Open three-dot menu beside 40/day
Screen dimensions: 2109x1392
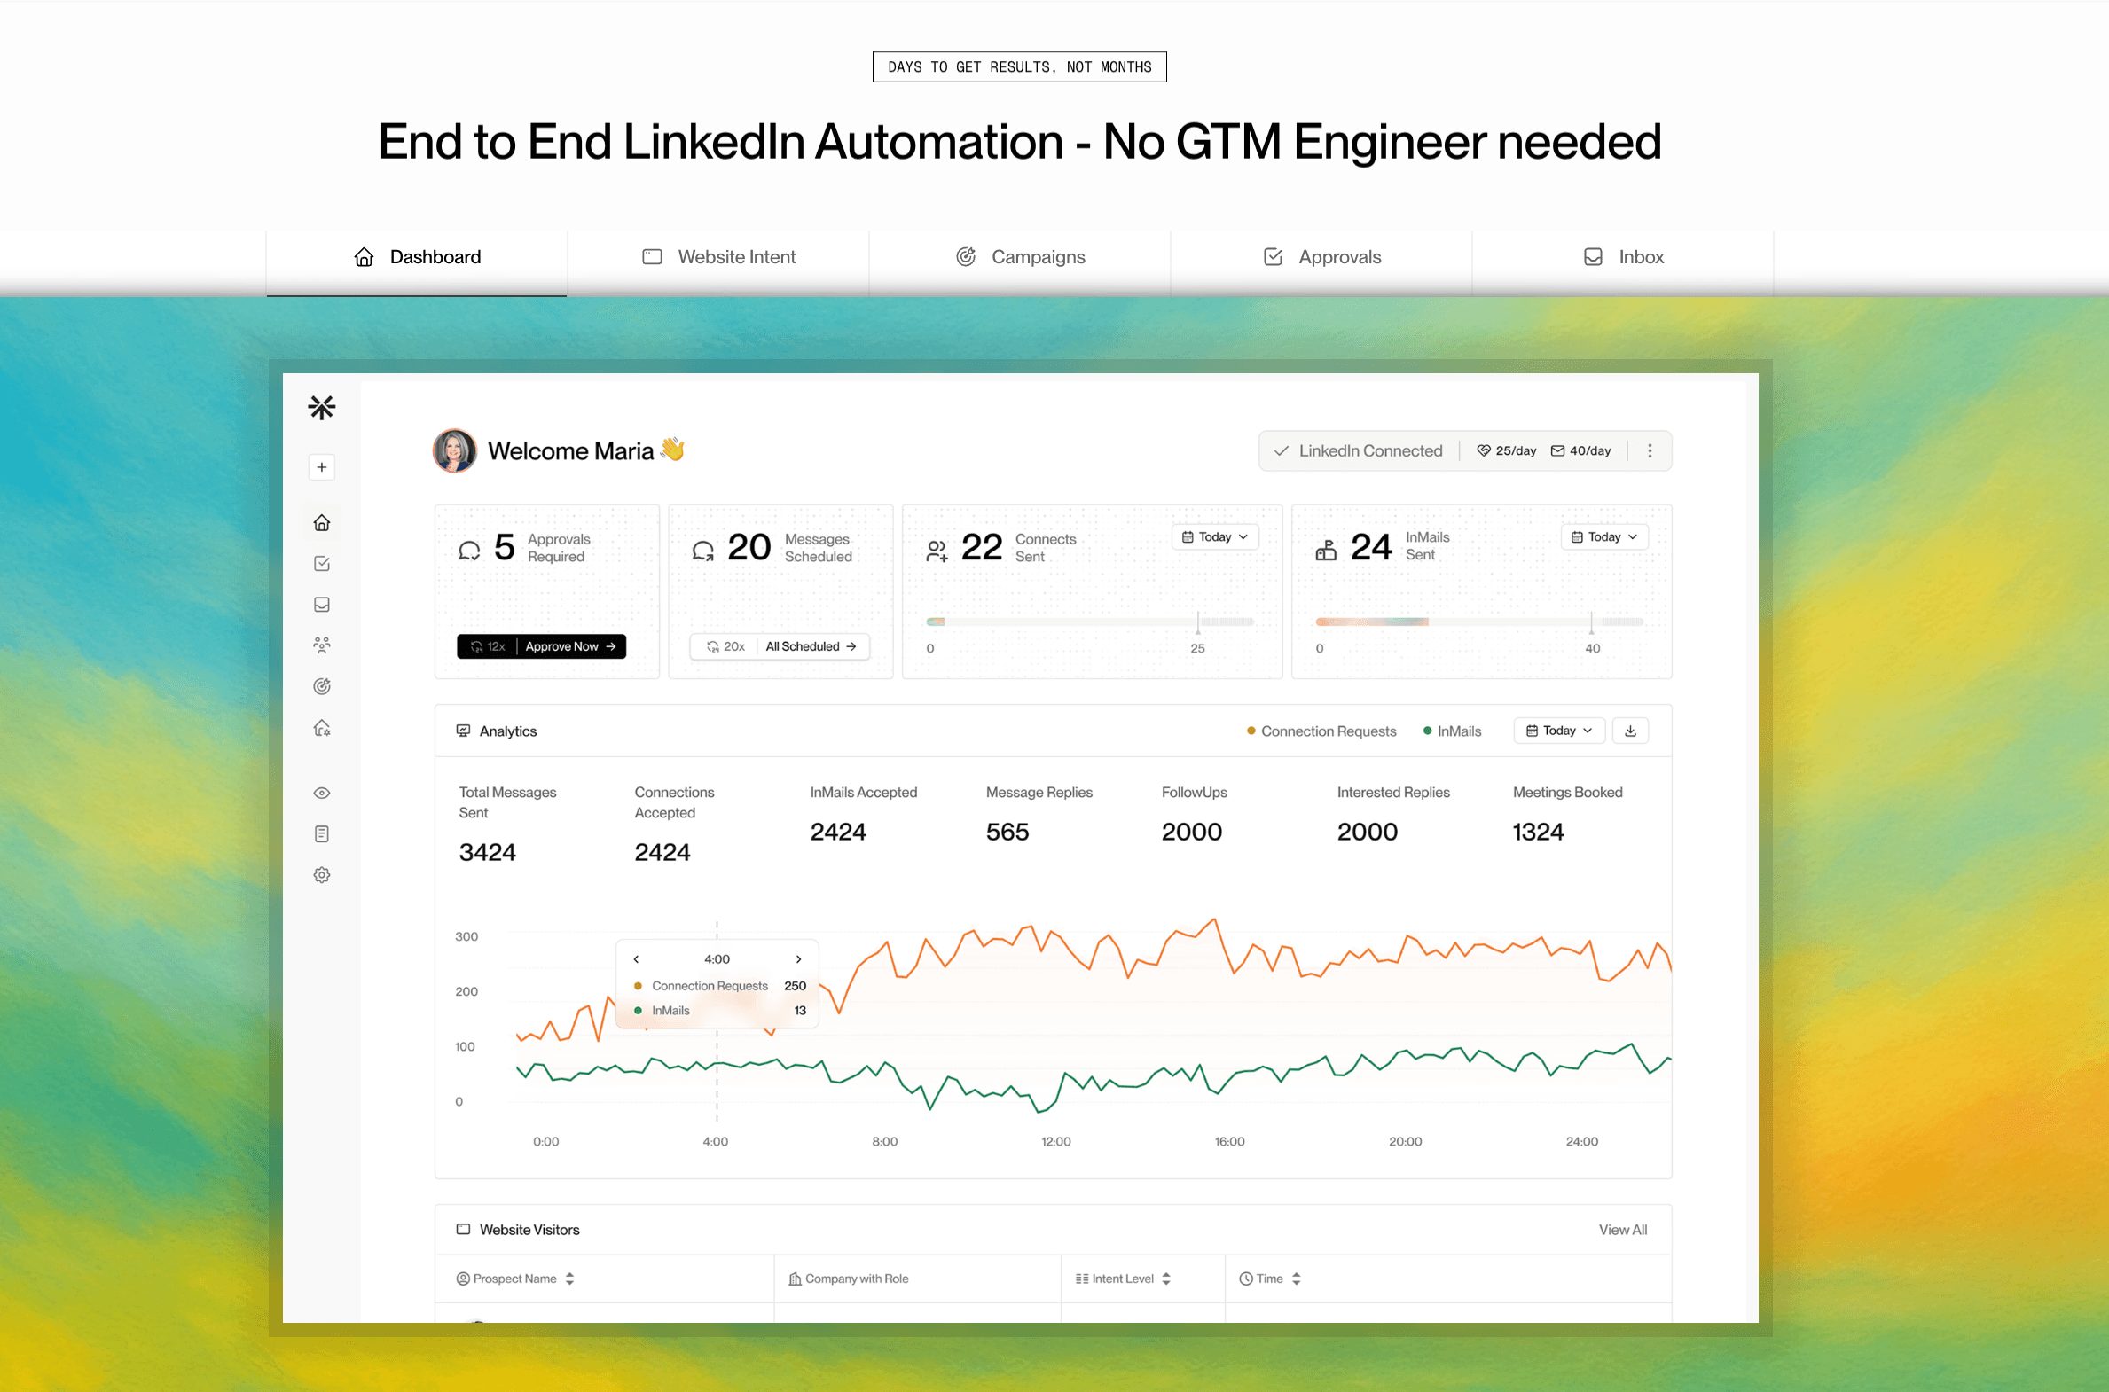click(x=1650, y=451)
